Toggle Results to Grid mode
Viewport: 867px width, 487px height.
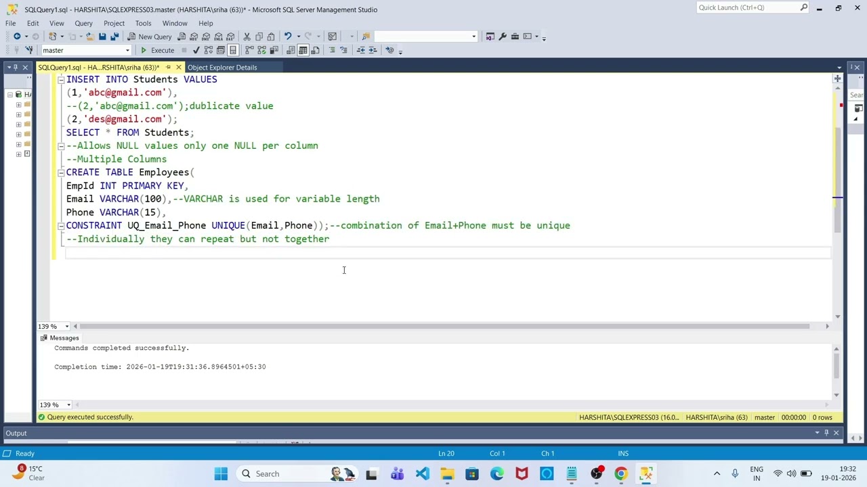click(x=303, y=50)
